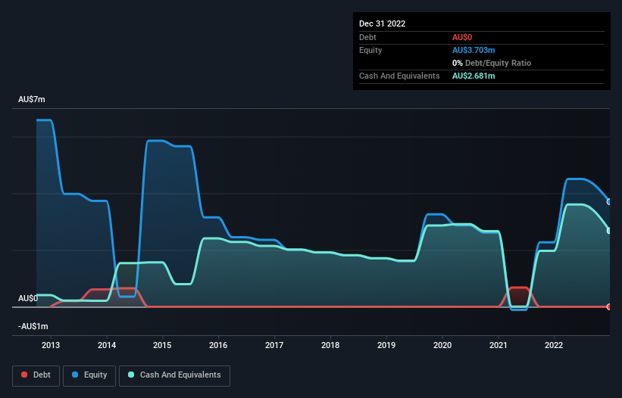
Task: Click the 0% Debt/Equity Ratio text
Action: point(492,63)
